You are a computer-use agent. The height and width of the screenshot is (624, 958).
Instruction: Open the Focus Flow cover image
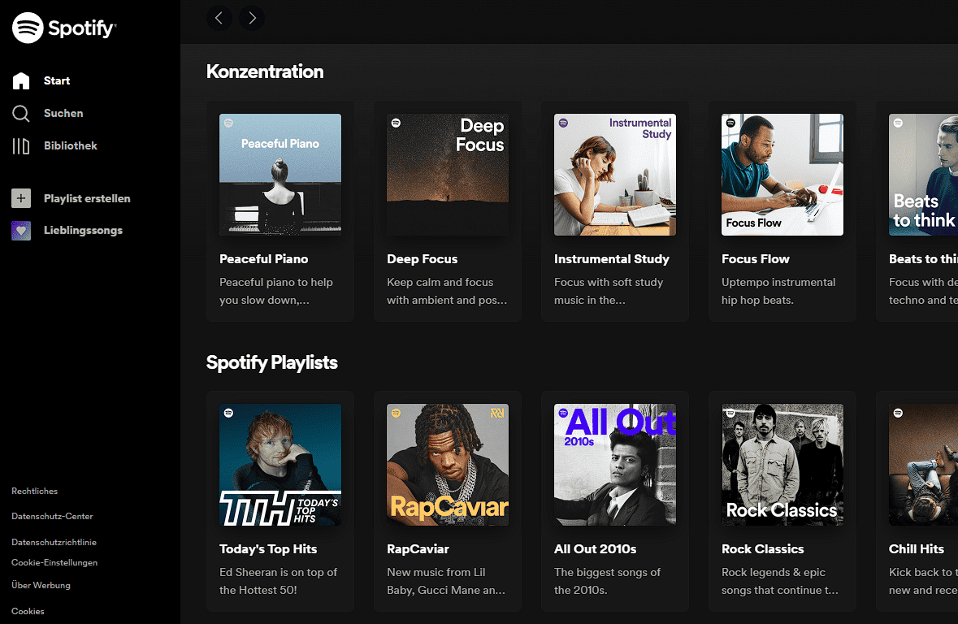(x=782, y=175)
